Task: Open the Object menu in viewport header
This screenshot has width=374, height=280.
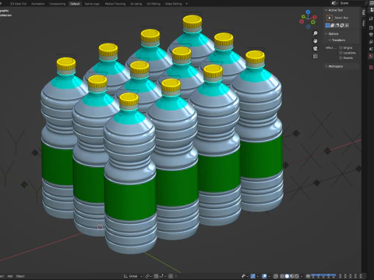Action: point(20,276)
